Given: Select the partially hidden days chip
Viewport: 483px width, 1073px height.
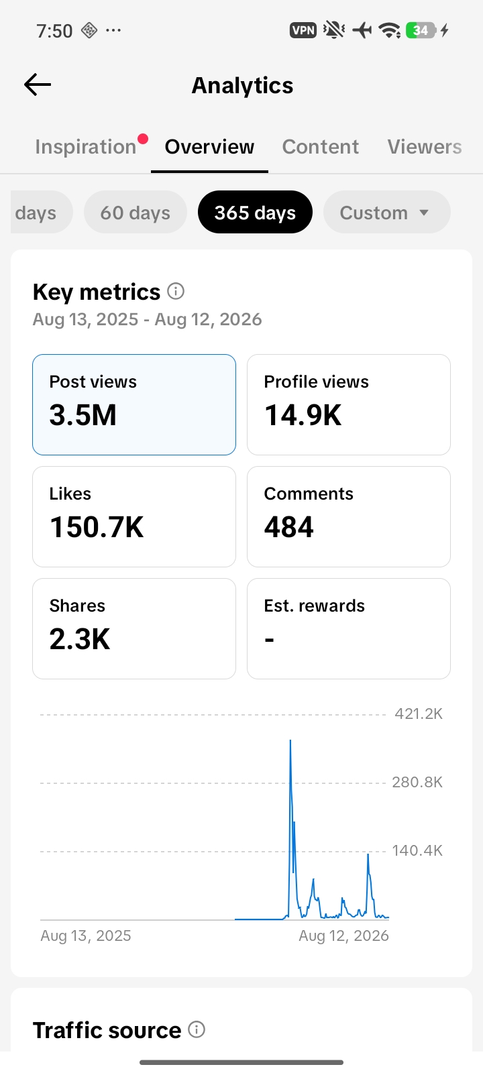Looking at the screenshot, I should [39, 213].
